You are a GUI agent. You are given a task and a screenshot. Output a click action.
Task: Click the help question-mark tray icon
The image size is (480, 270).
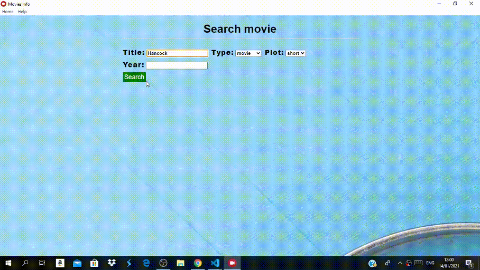point(372,263)
